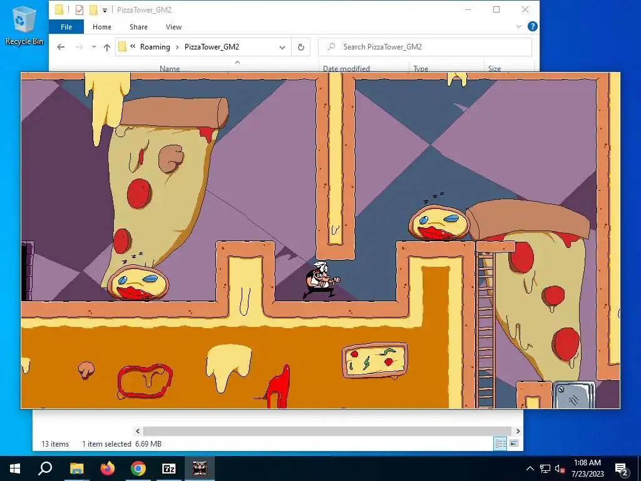Sort files by Size column
641x481 pixels.
[x=495, y=68]
